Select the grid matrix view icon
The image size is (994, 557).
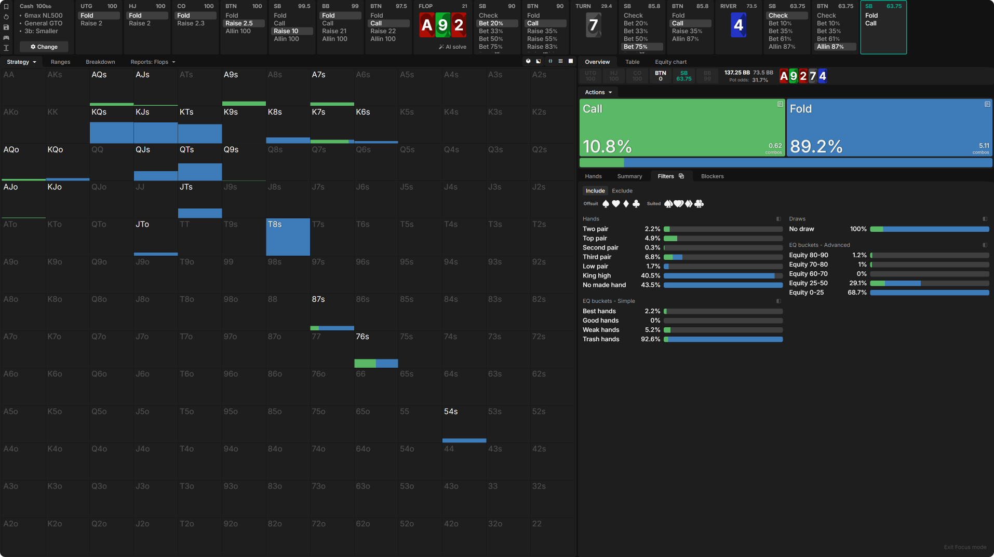click(560, 61)
